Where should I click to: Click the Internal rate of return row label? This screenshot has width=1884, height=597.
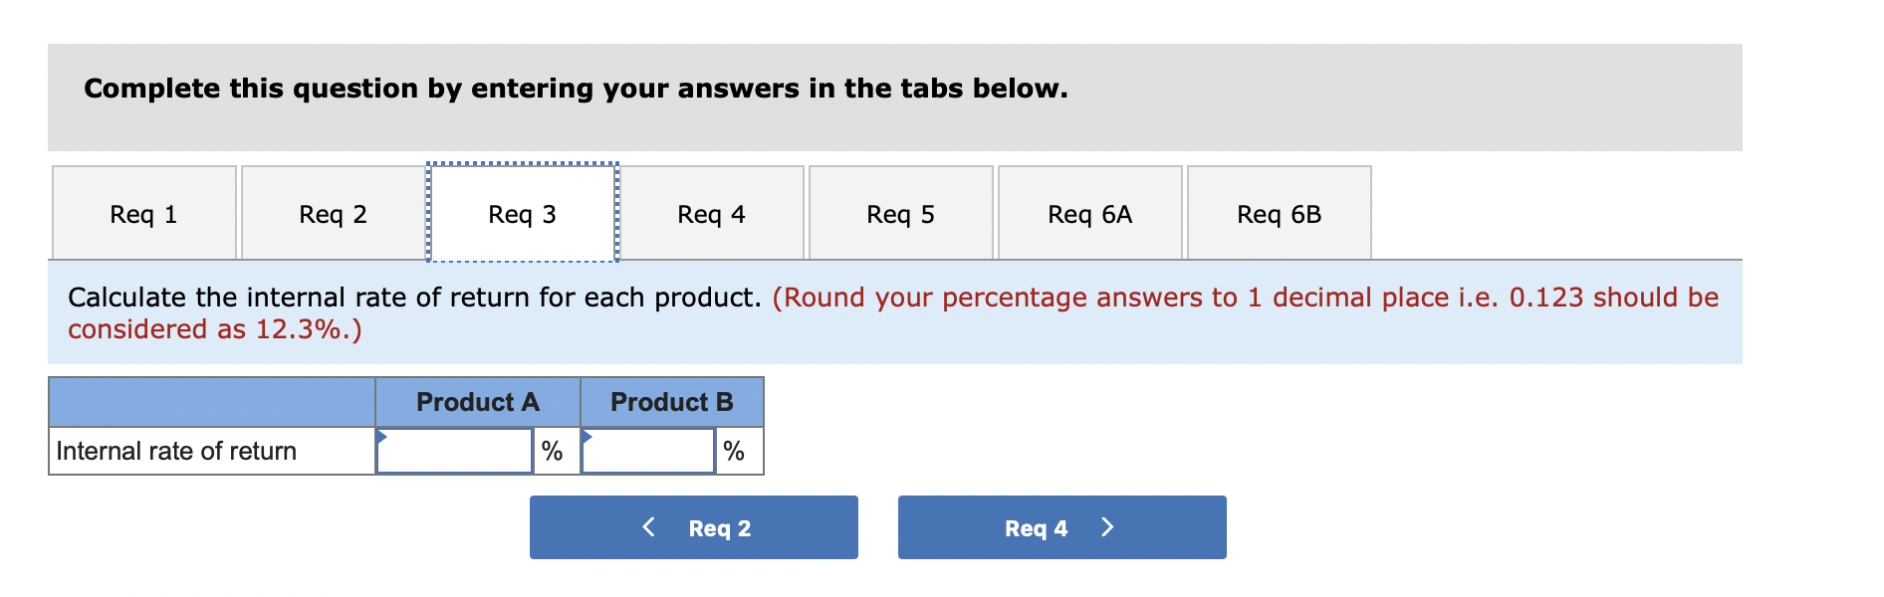click(177, 451)
